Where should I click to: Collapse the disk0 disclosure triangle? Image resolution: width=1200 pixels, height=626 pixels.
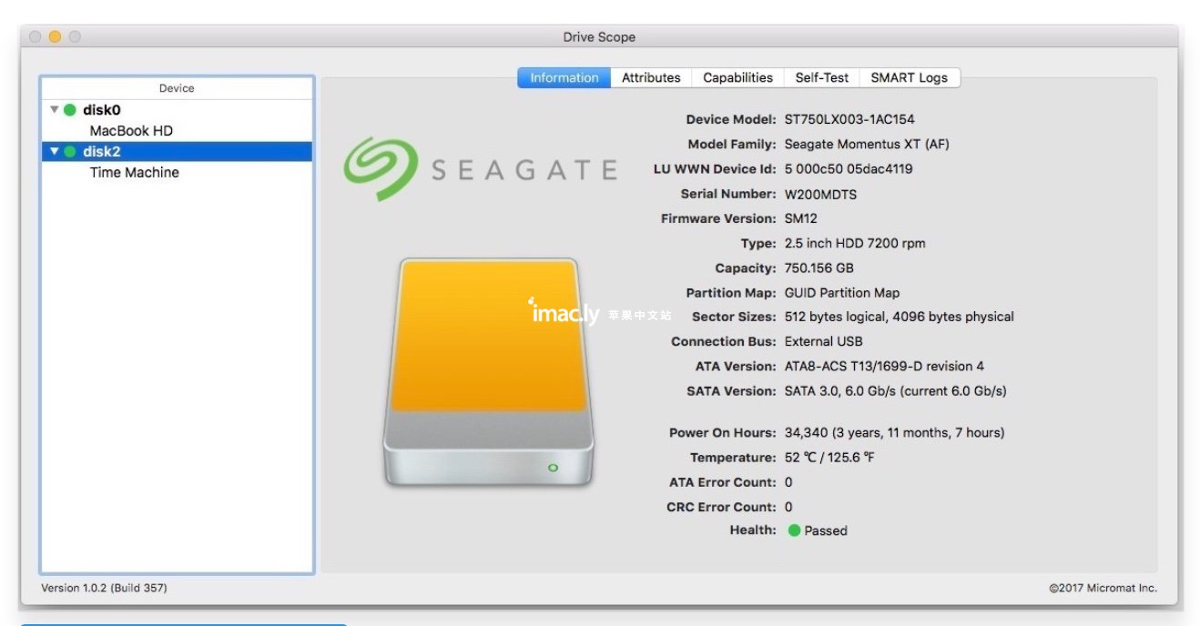[55, 110]
